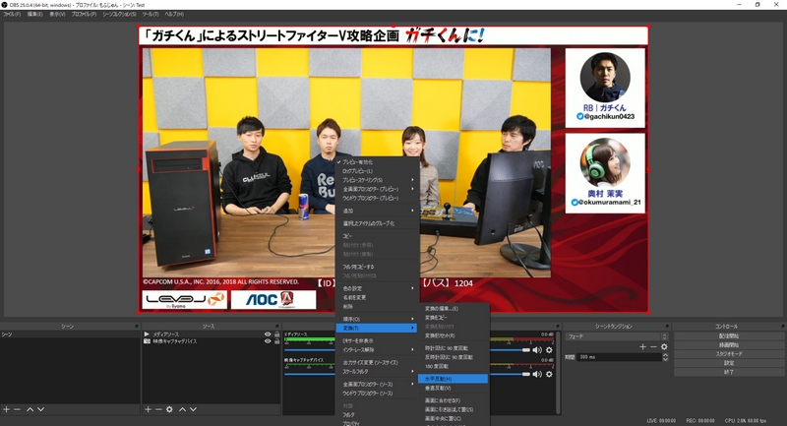Choose コピー in context menu
Screen dimensions: 787x426
click(378, 236)
